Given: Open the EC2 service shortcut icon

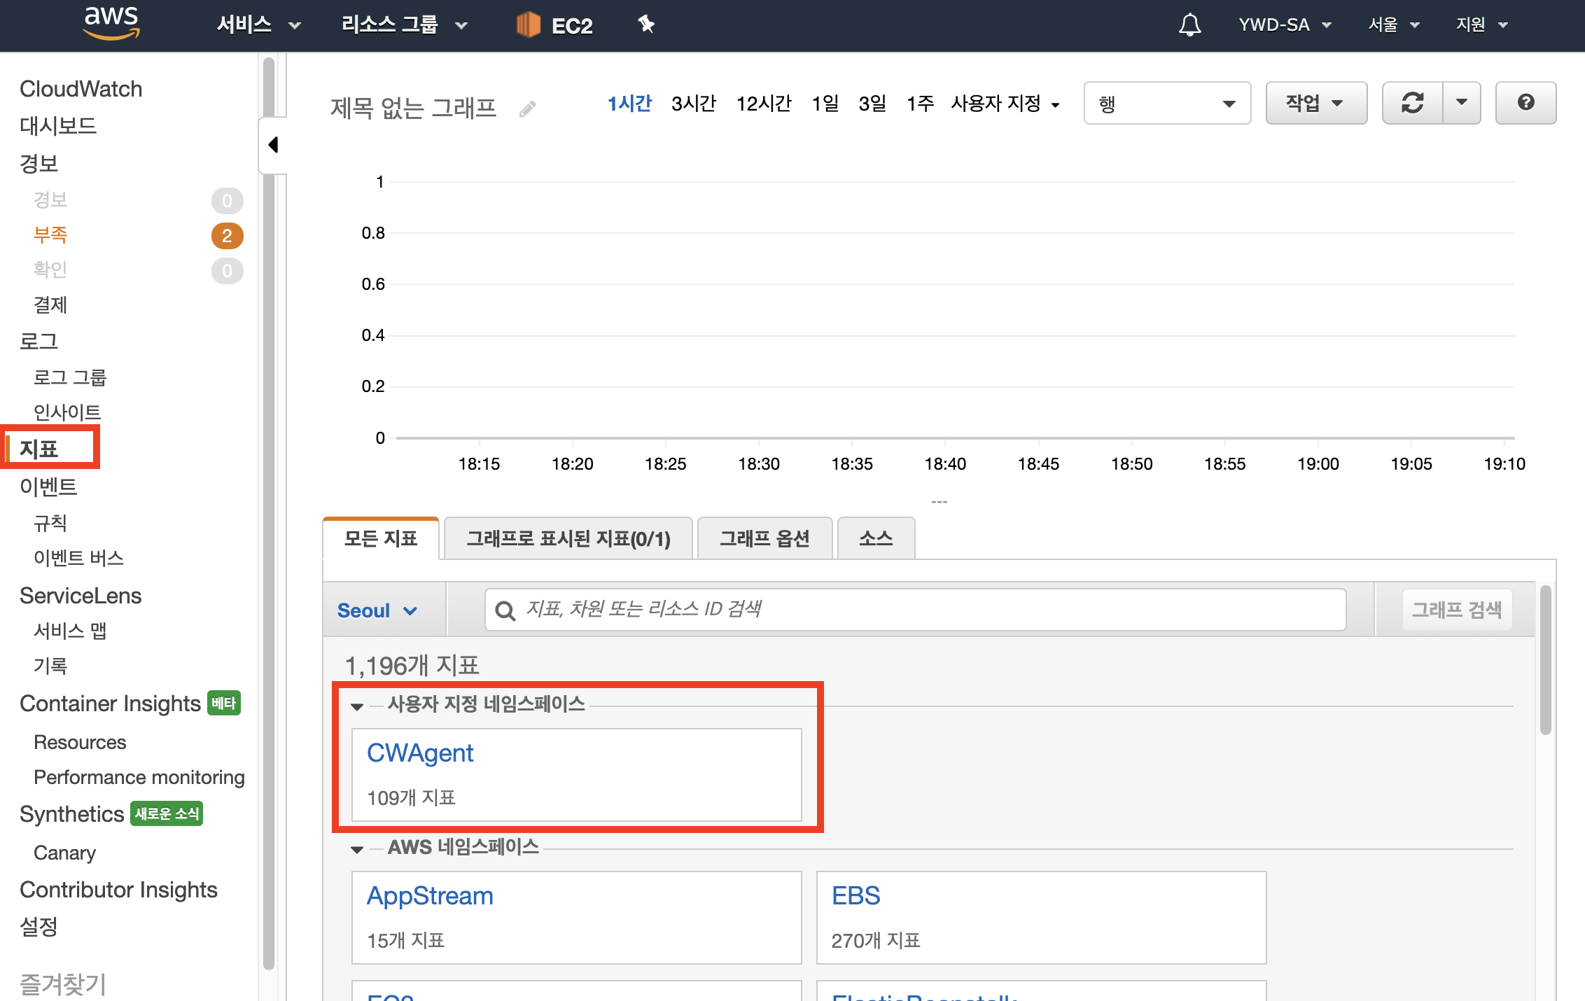Looking at the screenshot, I should point(529,25).
